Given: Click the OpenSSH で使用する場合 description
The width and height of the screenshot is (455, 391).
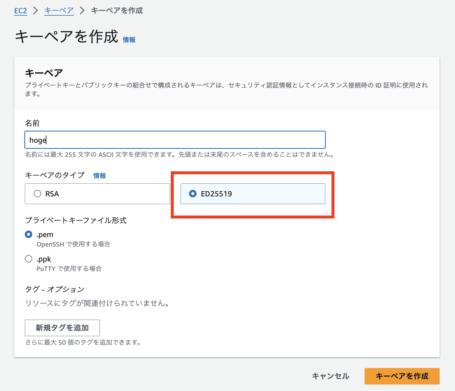Looking at the screenshot, I should [73, 244].
